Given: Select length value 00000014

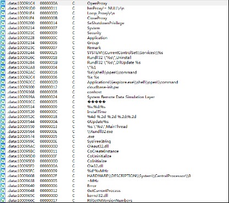Looking at the screenshot, I should pyautogui.click(x=48, y=23).
